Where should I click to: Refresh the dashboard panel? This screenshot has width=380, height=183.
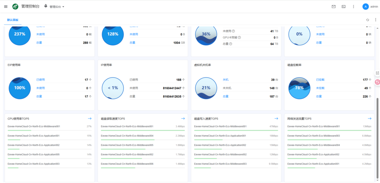coord(367,20)
